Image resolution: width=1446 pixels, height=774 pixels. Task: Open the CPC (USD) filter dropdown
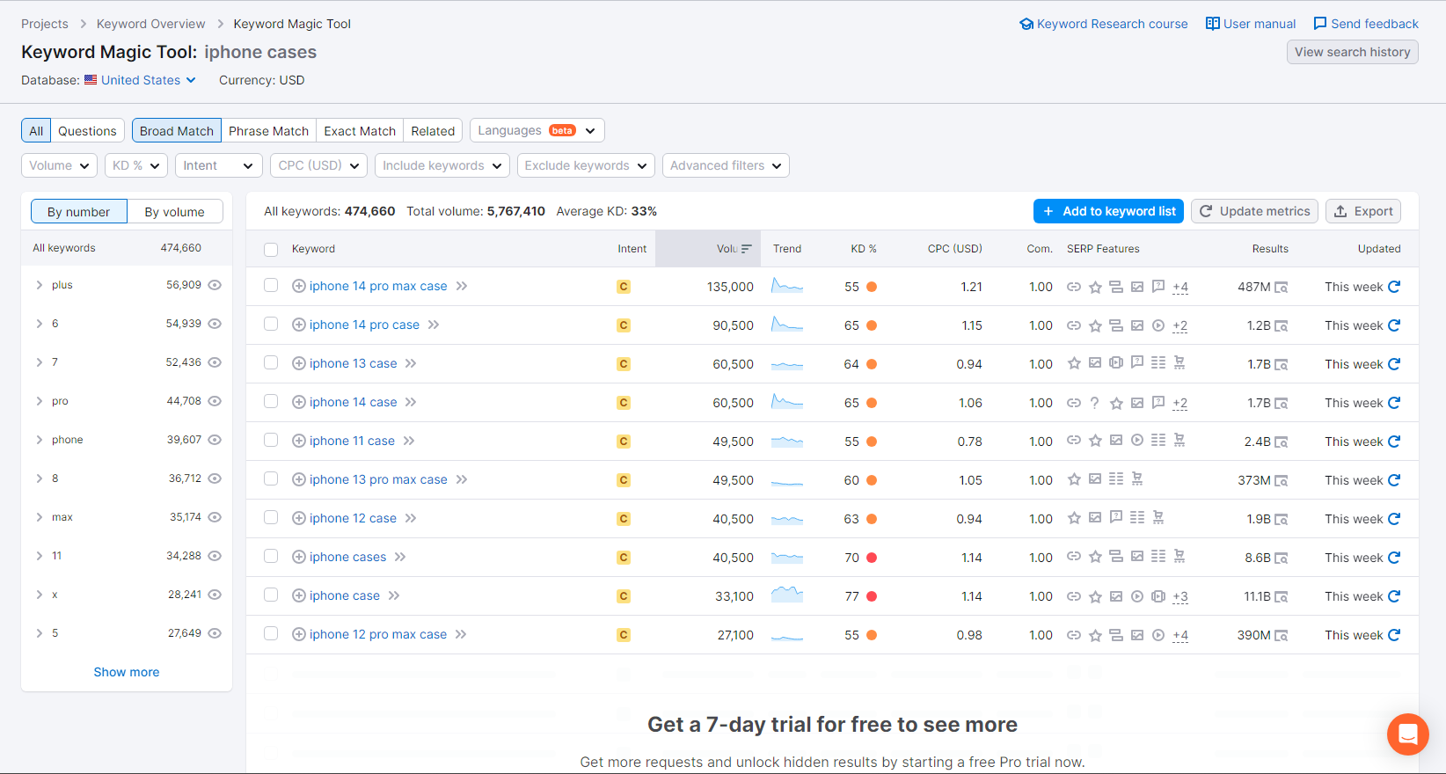[318, 165]
